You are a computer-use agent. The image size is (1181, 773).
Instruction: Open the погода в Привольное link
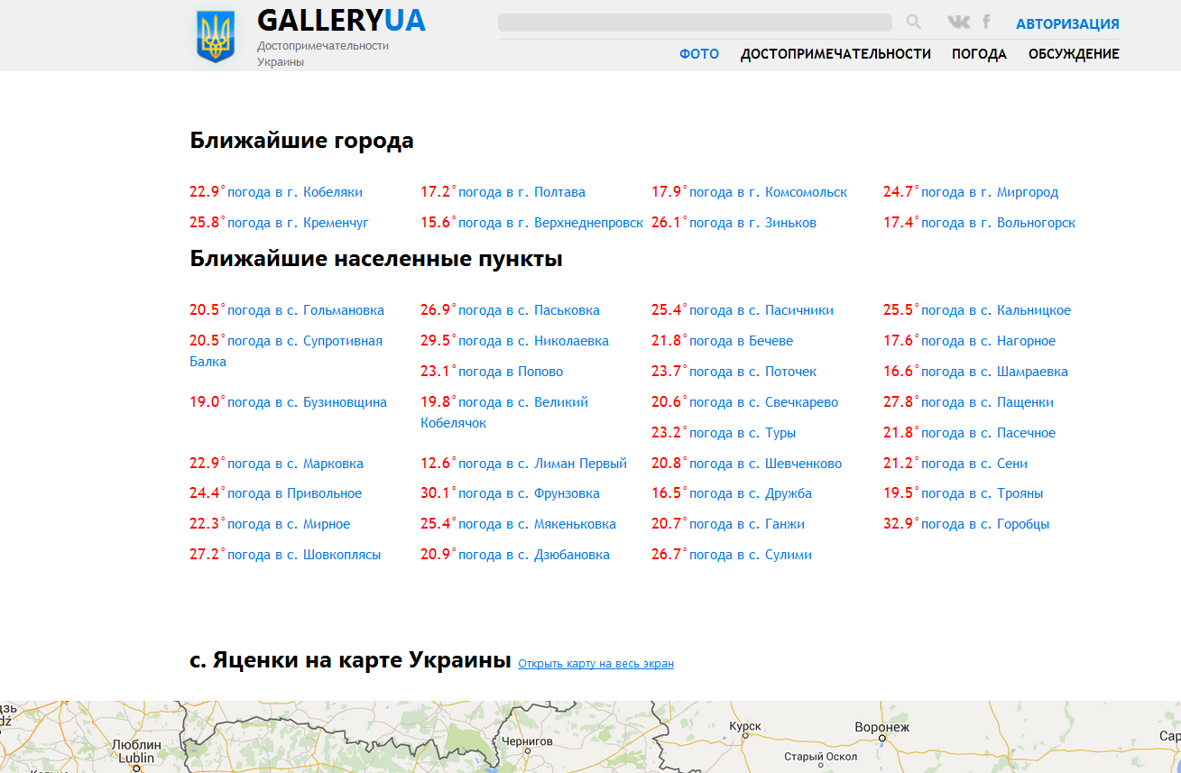click(x=294, y=493)
